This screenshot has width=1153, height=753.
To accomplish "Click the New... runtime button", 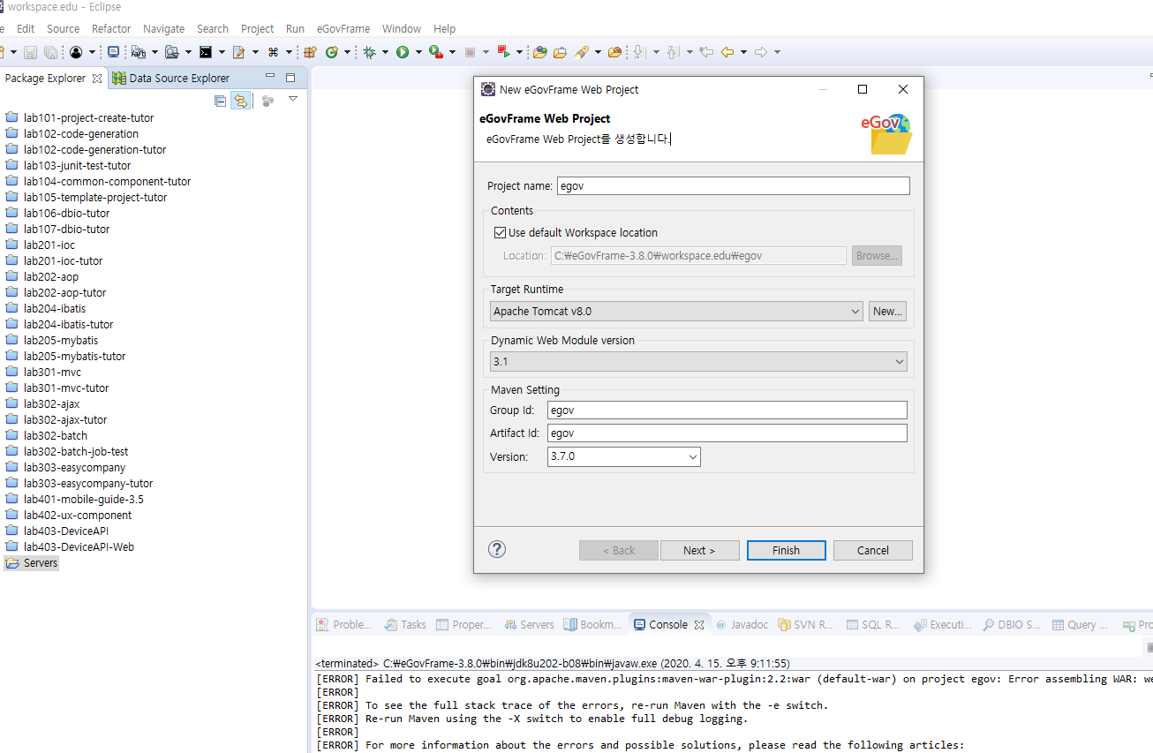I will [887, 312].
